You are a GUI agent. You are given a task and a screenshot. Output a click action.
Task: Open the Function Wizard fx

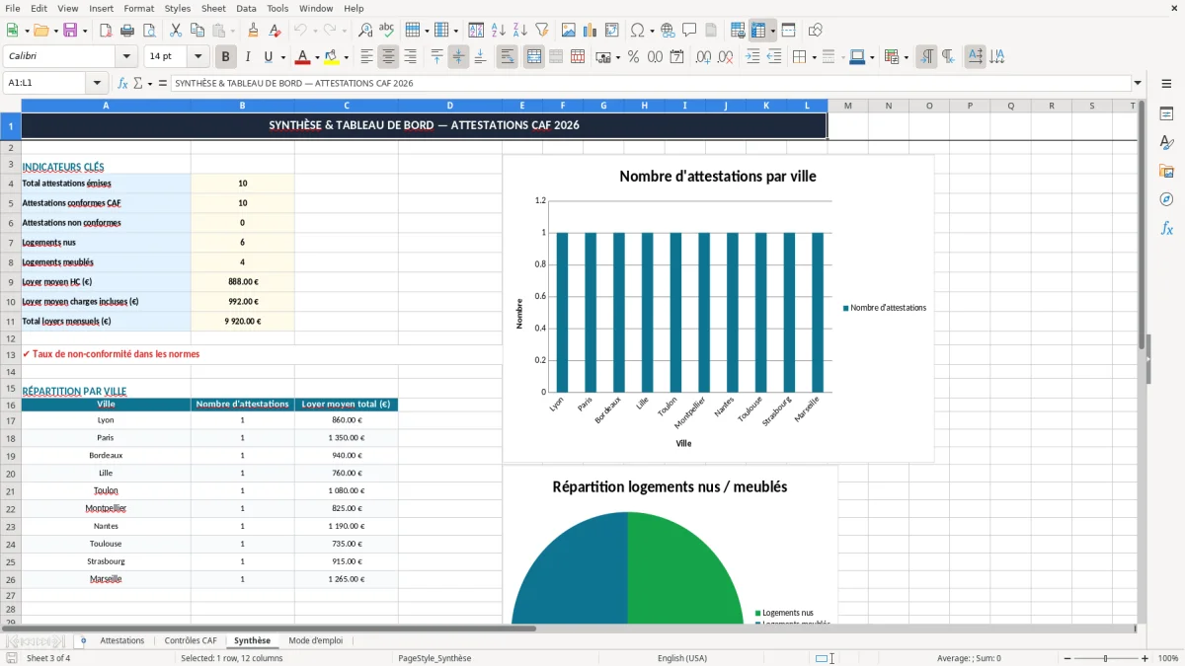122,84
